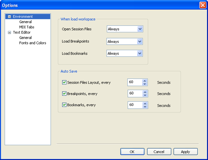Expand the Load Breakpoints dropdown
The image size is (208, 160).
tap(140, 42)
